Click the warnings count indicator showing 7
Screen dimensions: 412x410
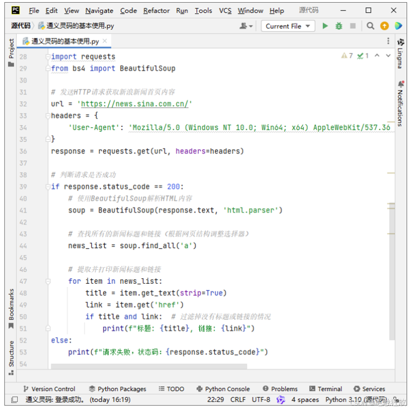[347, 56]
